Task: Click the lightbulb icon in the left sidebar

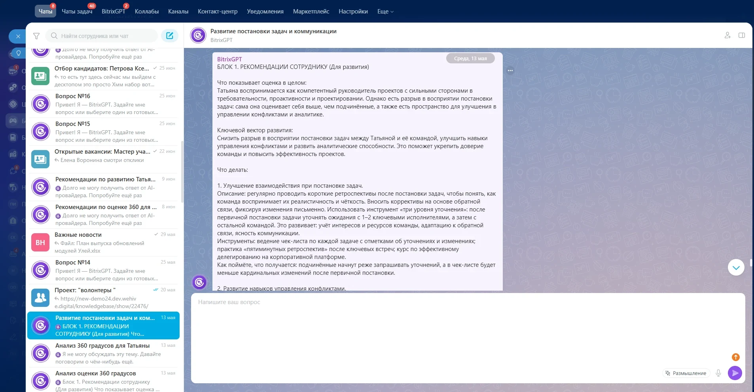Action: click(18, 53)
